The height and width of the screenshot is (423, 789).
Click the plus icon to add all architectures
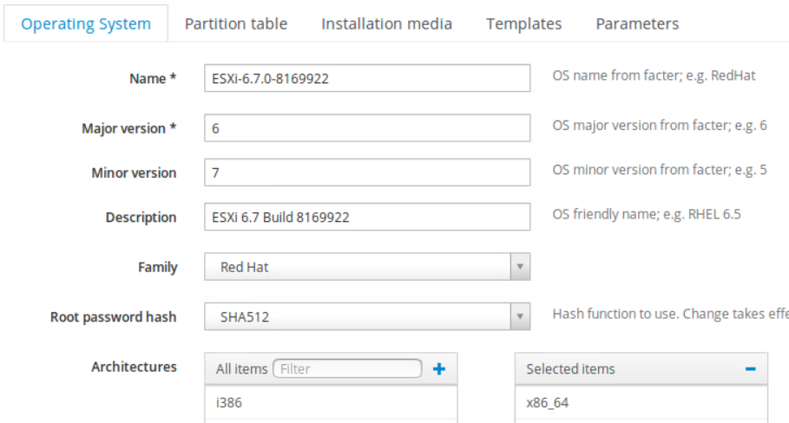[438, 369]
